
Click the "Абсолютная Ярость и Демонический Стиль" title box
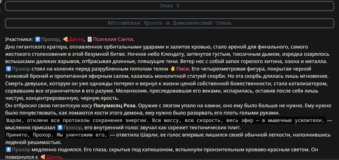170,23
